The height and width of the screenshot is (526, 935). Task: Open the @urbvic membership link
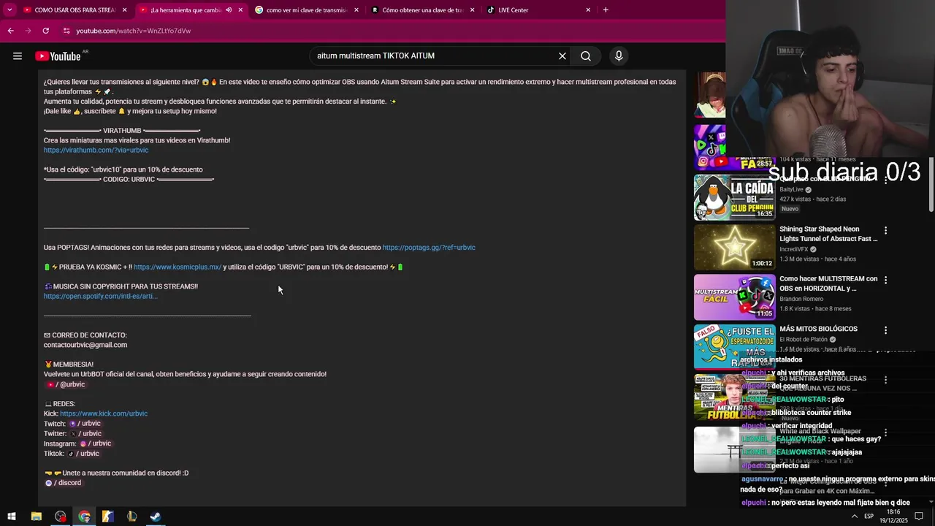pos(66,384)
